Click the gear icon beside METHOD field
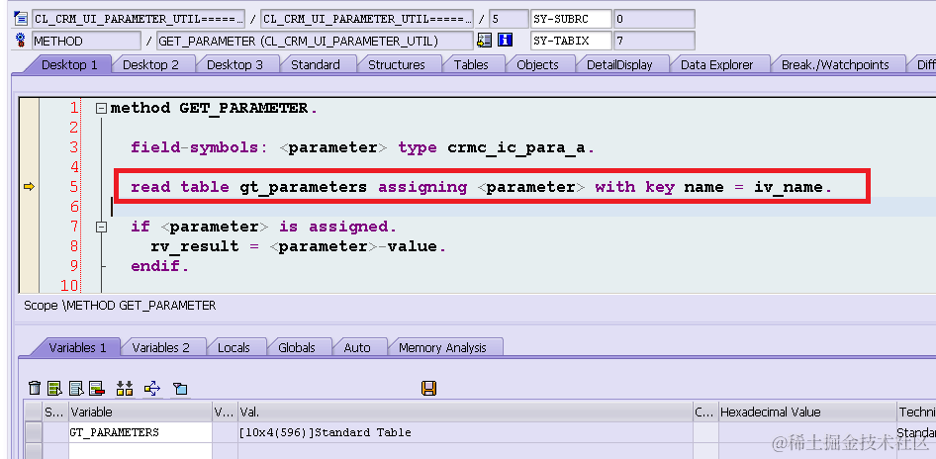This screenshot has width=936, height=459. 21,41
